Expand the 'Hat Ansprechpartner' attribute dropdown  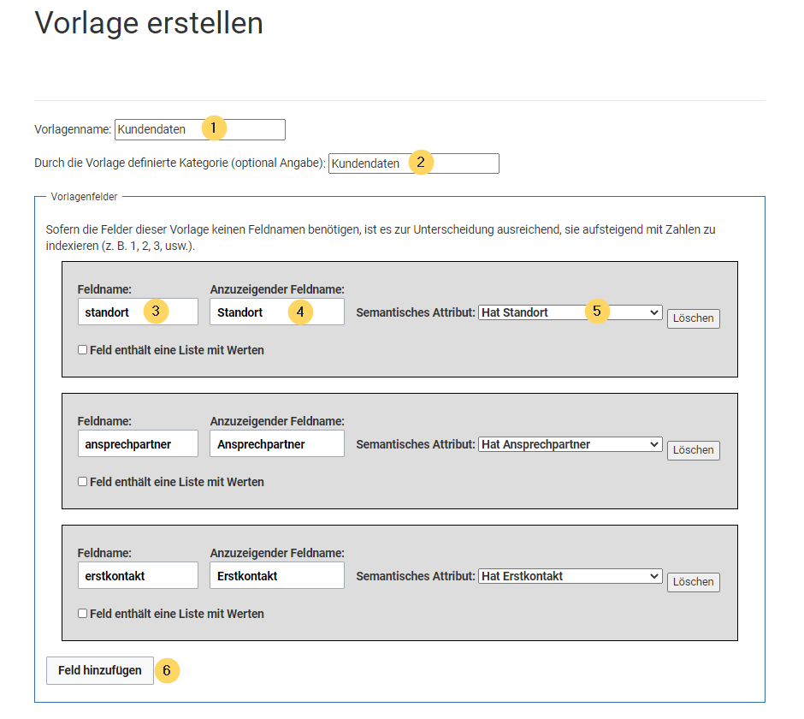pyautogui.click(x=570, y=444)
